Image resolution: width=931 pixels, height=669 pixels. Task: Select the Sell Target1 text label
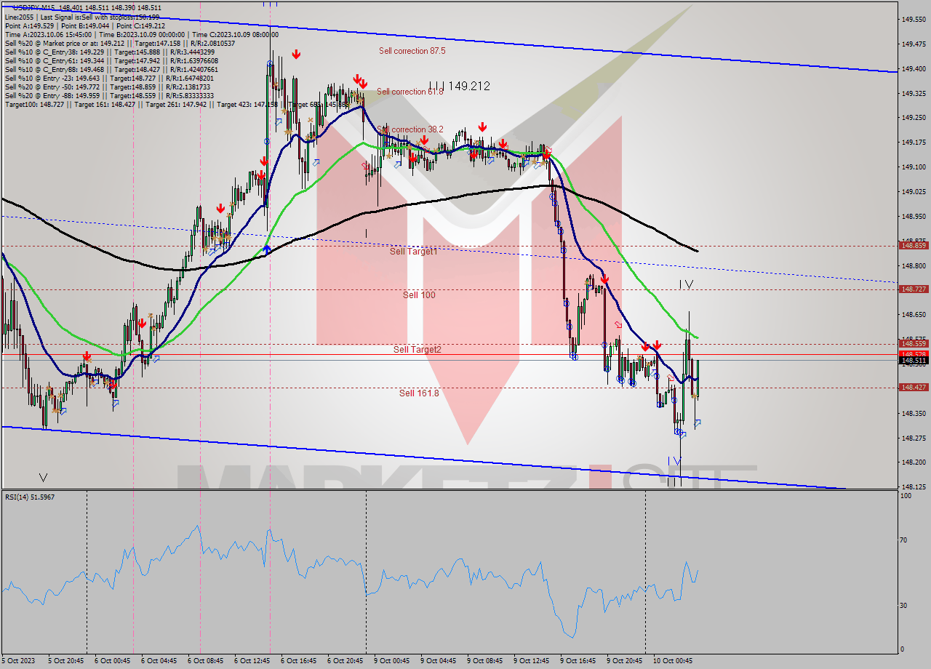[x=412, y=252]
